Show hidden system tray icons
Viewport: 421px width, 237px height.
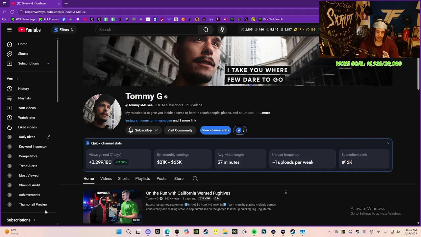pyautogui.click(x=330, y=232)
